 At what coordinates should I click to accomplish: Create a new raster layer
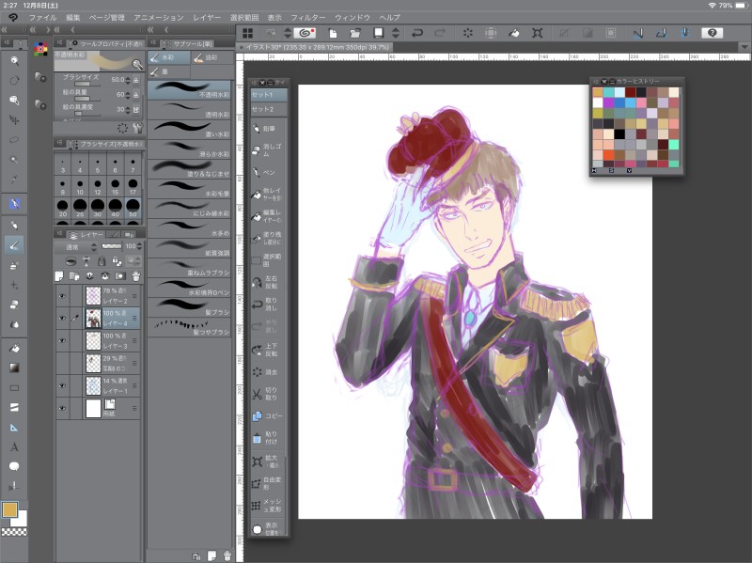[59, 276]
